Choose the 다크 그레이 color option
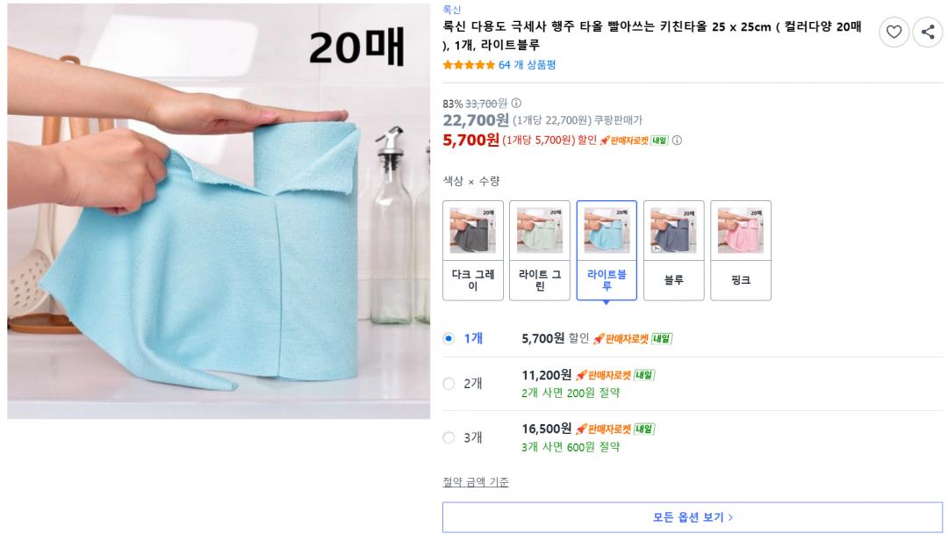 473,250
